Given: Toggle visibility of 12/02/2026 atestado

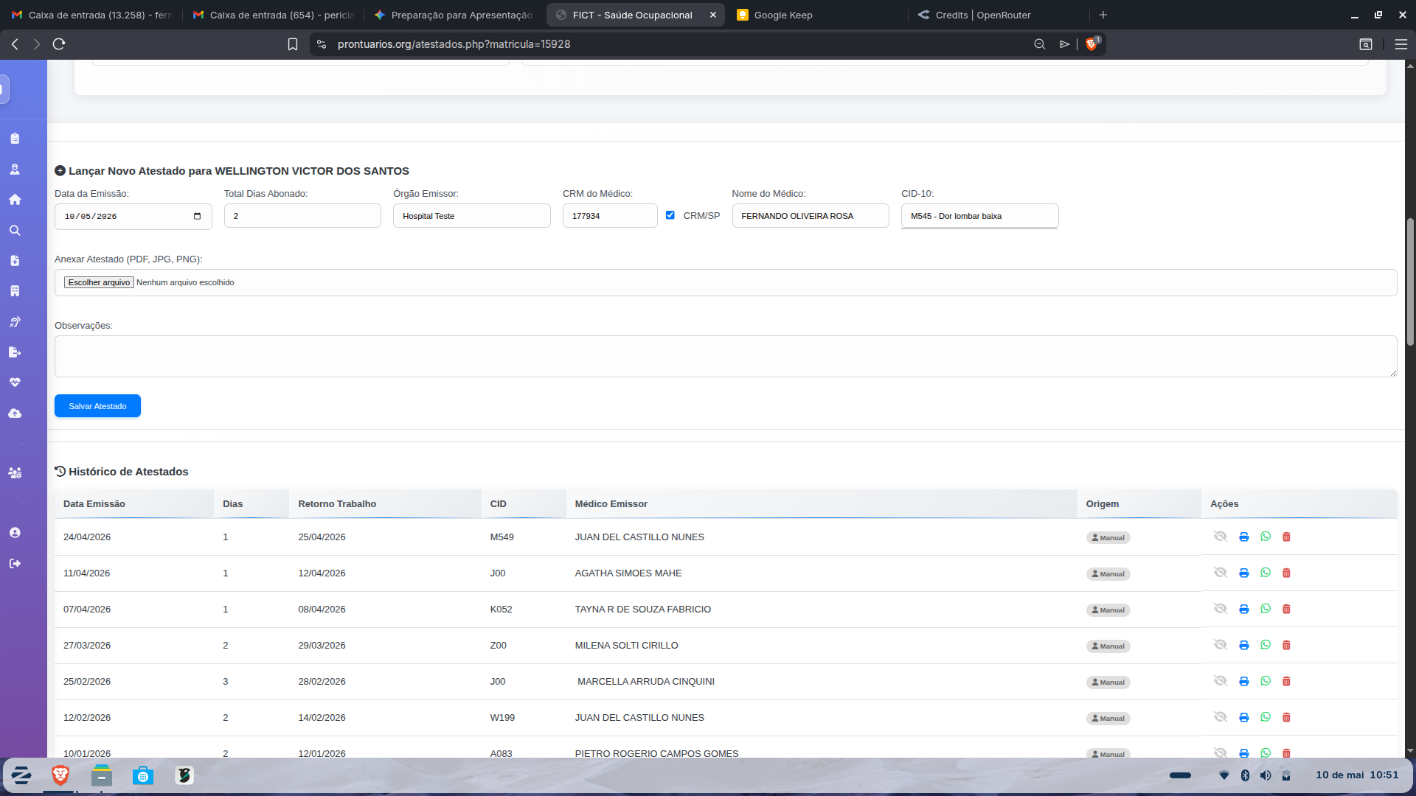Looking at the screenshot, I should 1221,717.
